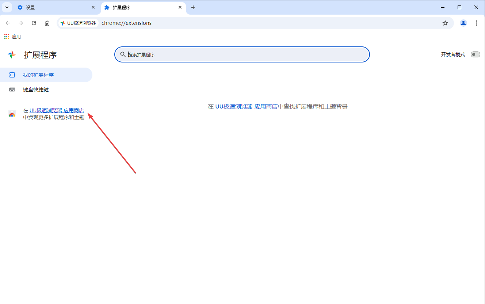
Task: Click the keyboard icon next to 键盘快捷键
Action: click(12, 89)
